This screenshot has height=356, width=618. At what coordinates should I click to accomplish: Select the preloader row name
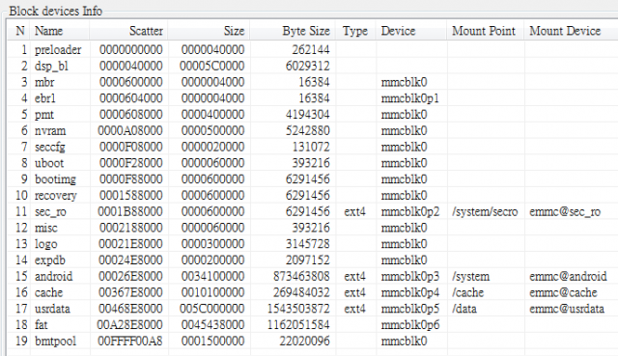[x=58, y=49]
